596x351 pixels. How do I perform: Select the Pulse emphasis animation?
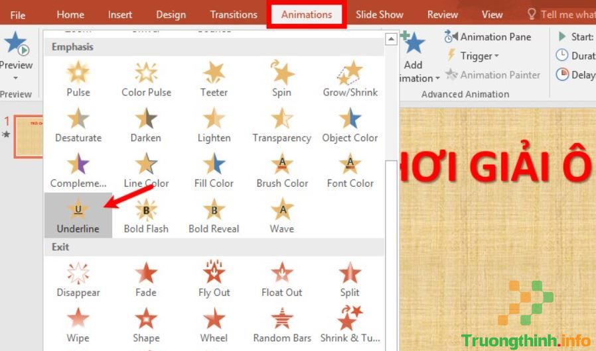[x=78, y=79]
